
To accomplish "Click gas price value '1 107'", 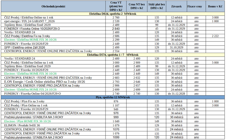I will pyautogui.click(x=116, y=106).
